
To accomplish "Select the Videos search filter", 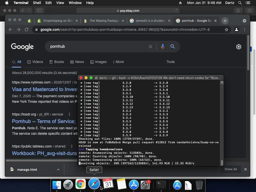I will tap(35, 62).
